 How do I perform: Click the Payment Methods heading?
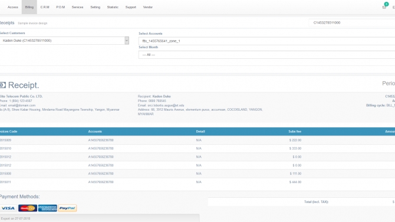coord(20,197)
